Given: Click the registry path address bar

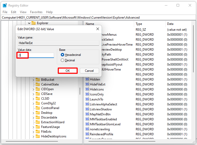Looking at the screenshot, I should (98, 18).
